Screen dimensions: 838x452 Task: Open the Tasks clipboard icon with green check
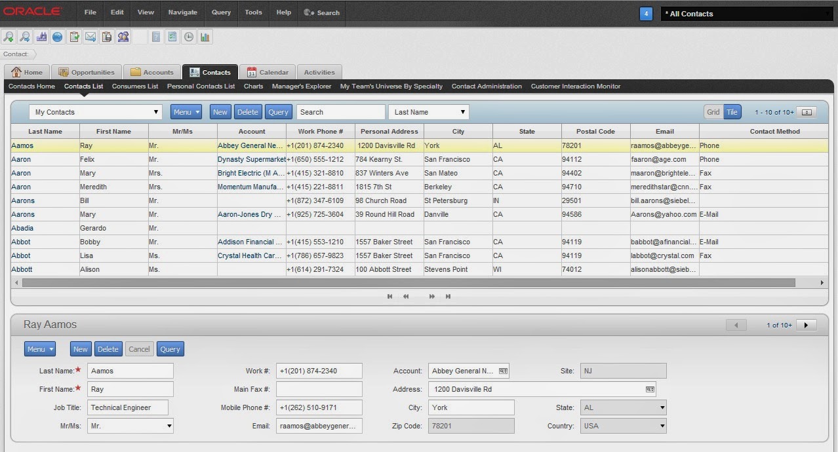tap(74, 37)
